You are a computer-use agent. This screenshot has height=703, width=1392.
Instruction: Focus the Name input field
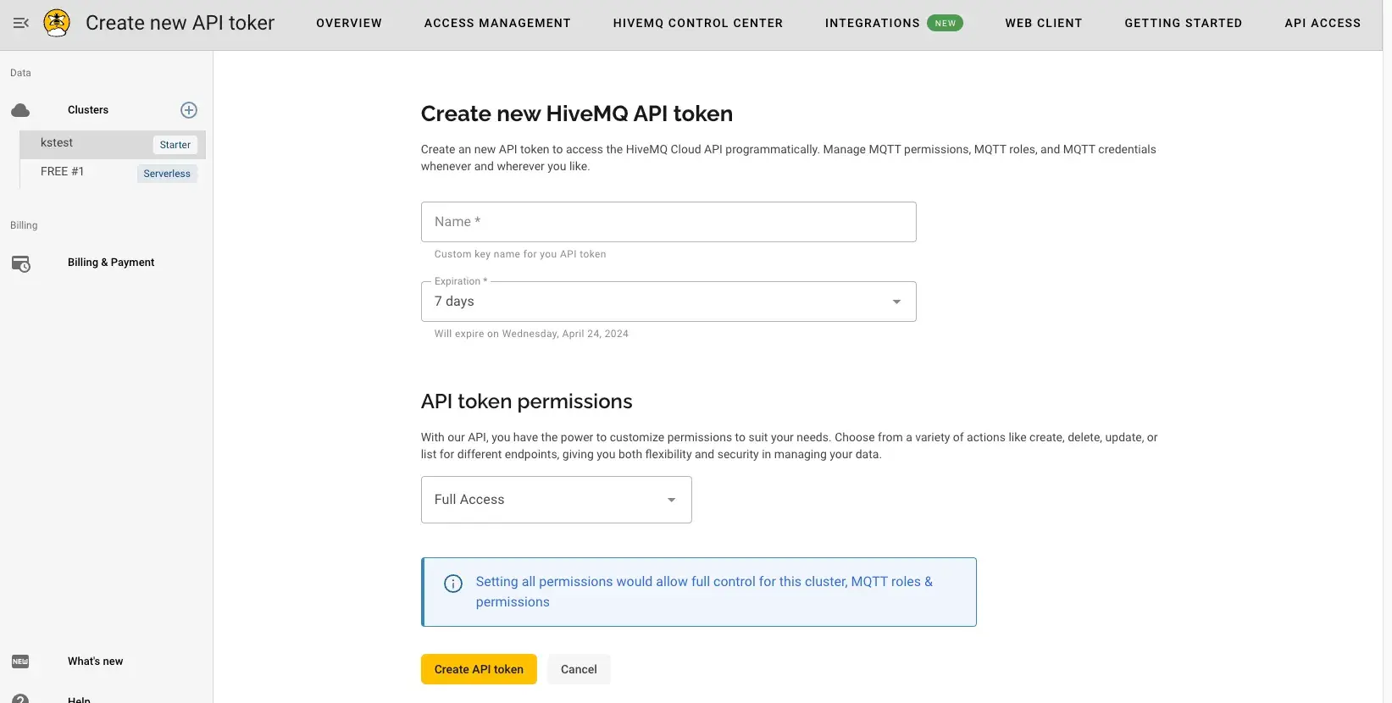pos(668,222)
